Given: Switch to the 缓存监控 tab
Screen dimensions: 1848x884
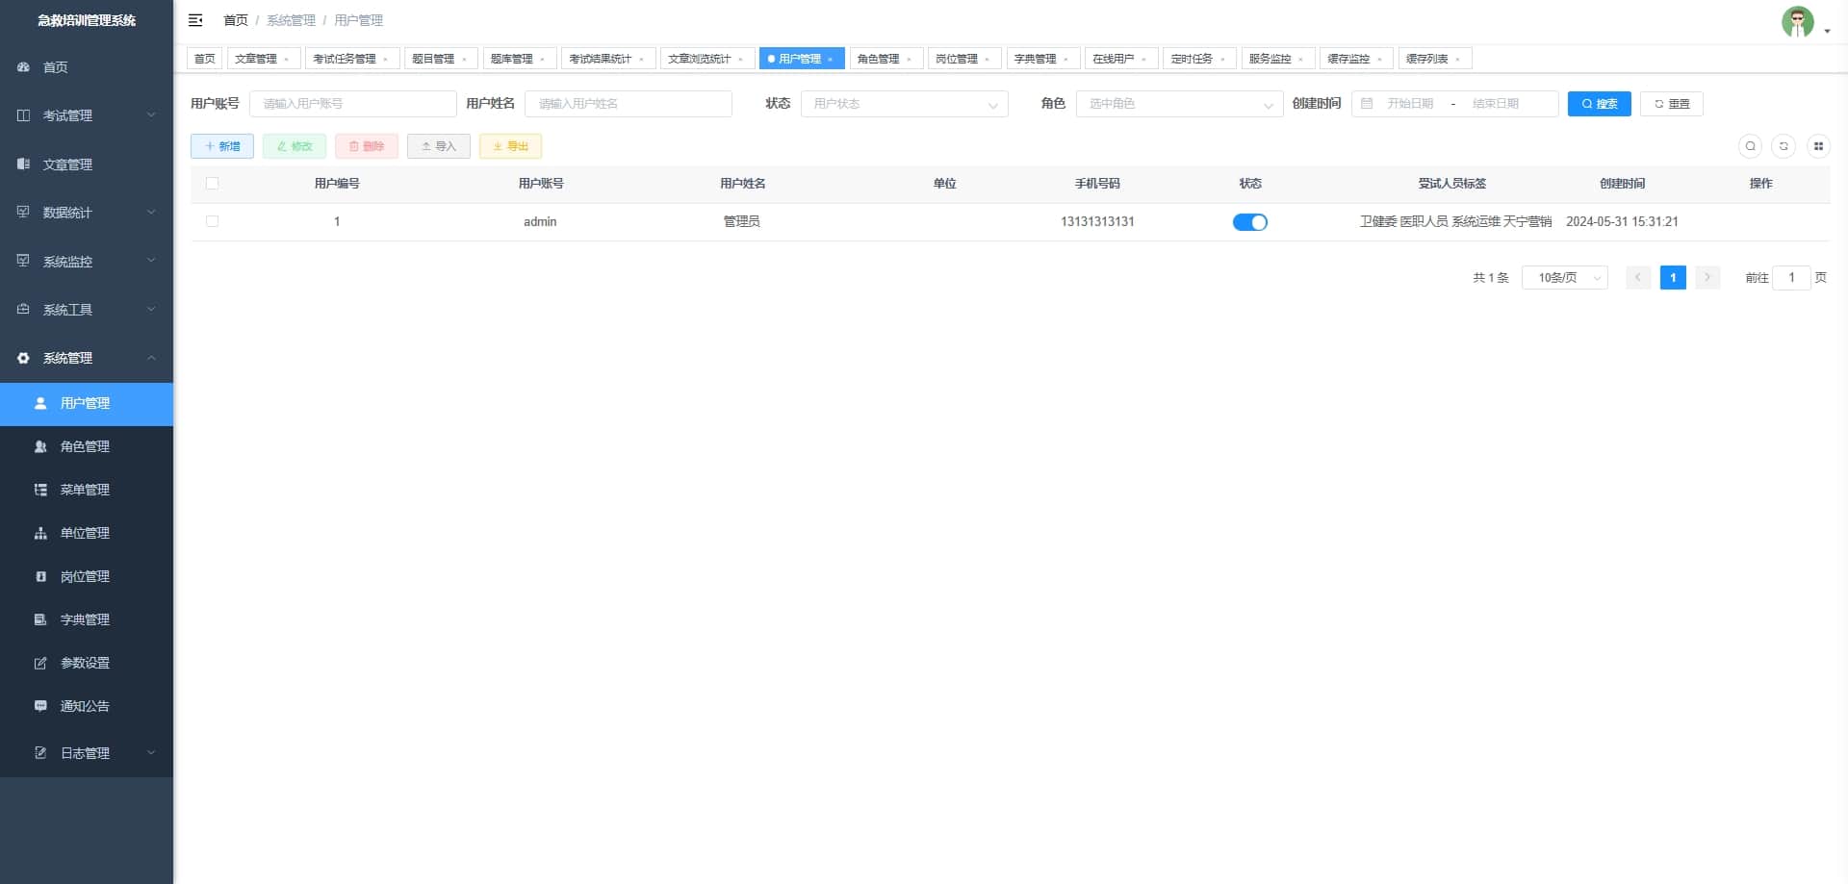Looking at the screenshot, I should [x=1355, y=59].
